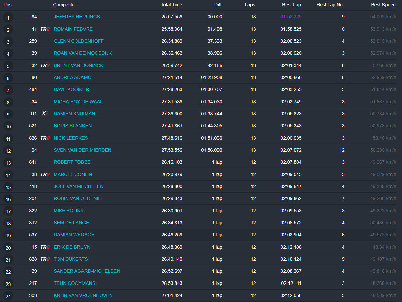Select Andrea Adamo's name

(72, 77)
